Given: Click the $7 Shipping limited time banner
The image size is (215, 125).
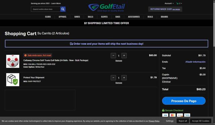Looking at the screenshot, I should 107,23.
